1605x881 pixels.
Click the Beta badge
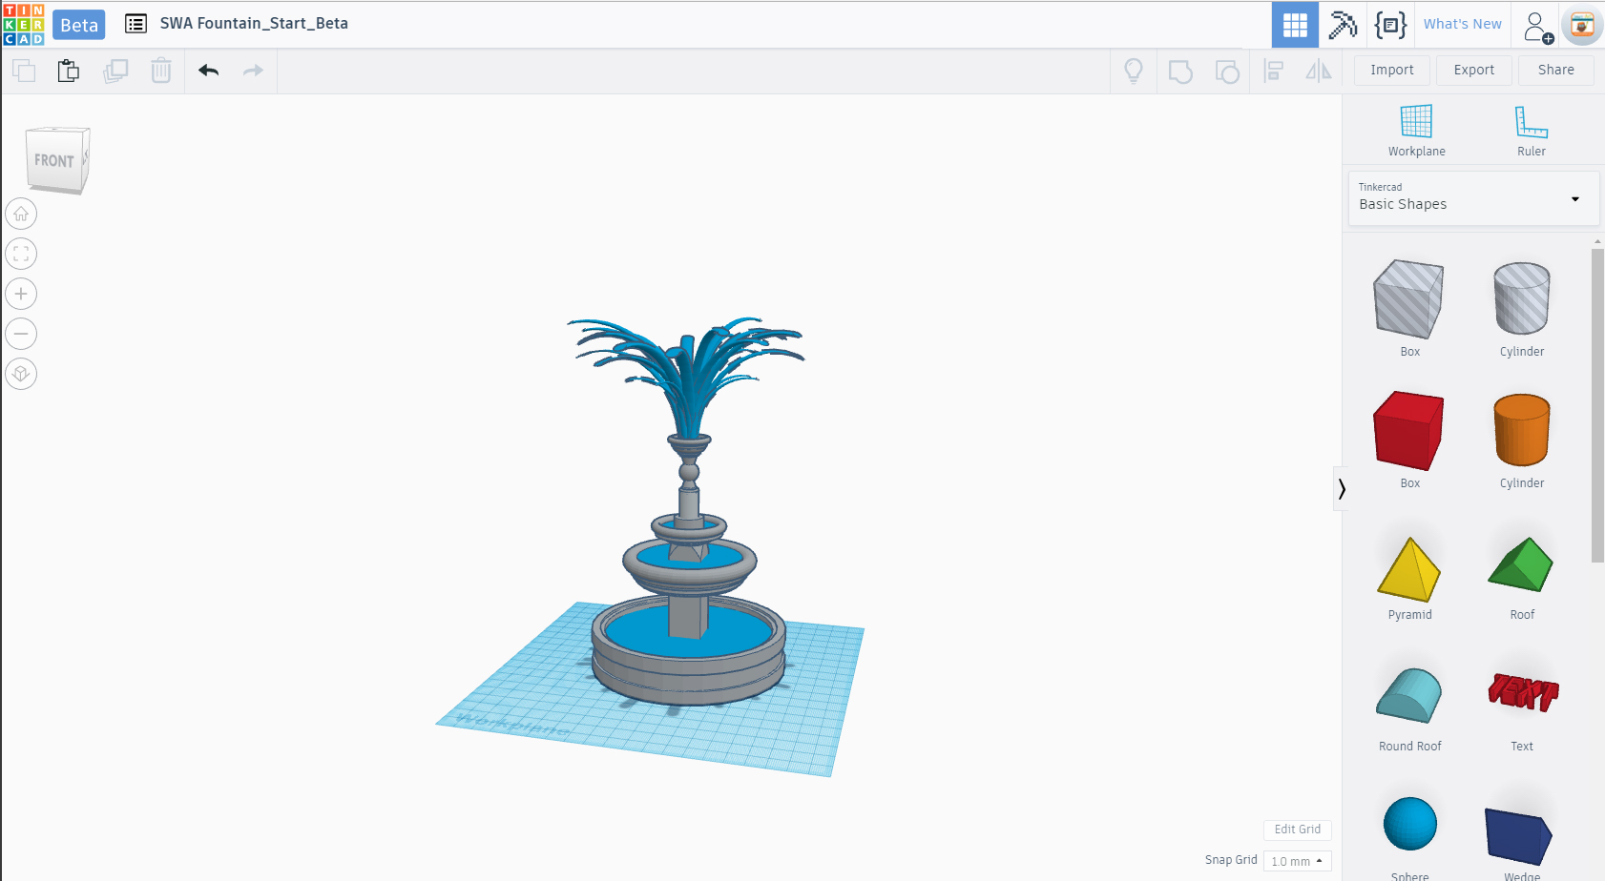(x=79, y=25)
